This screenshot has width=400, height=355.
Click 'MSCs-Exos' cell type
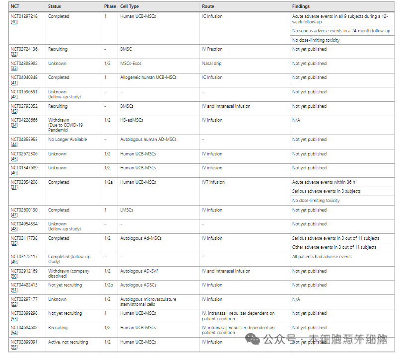[131, 63]
